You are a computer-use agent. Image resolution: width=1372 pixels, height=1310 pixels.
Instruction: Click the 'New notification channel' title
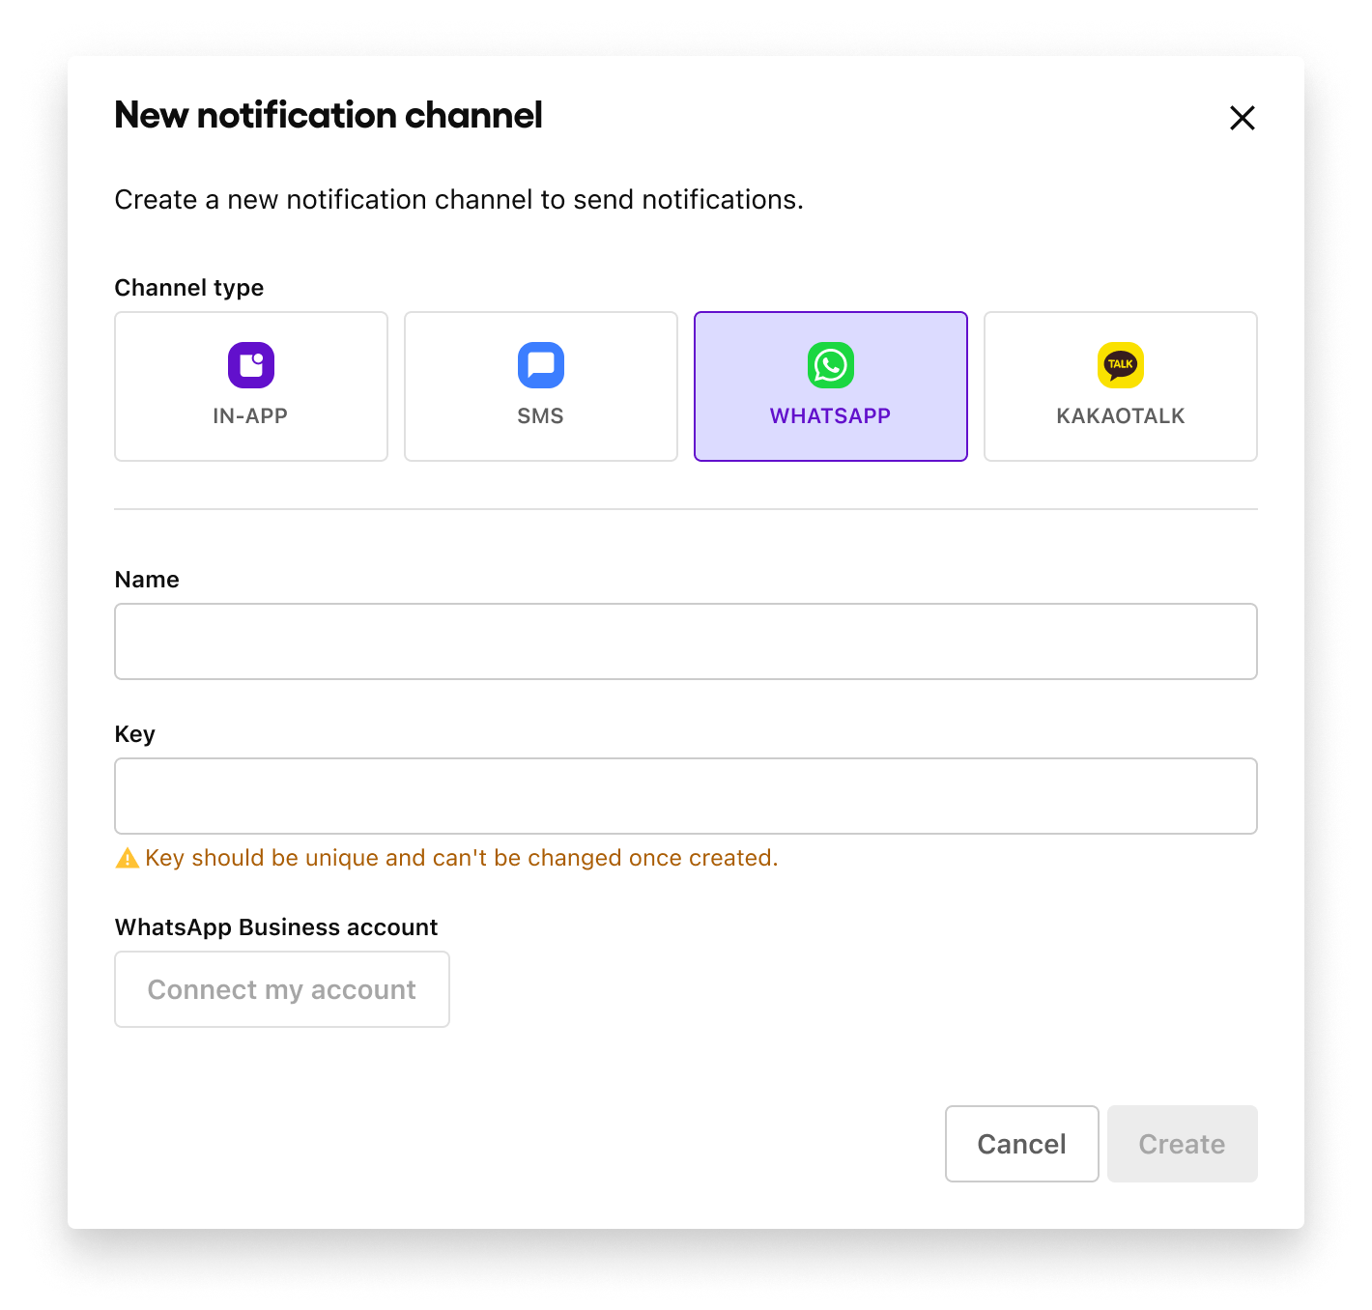[329, 115]
